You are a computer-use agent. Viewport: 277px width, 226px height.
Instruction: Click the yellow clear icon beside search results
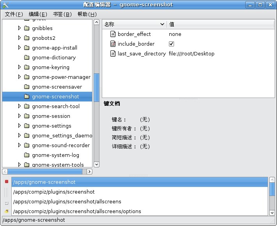[7, 211]
